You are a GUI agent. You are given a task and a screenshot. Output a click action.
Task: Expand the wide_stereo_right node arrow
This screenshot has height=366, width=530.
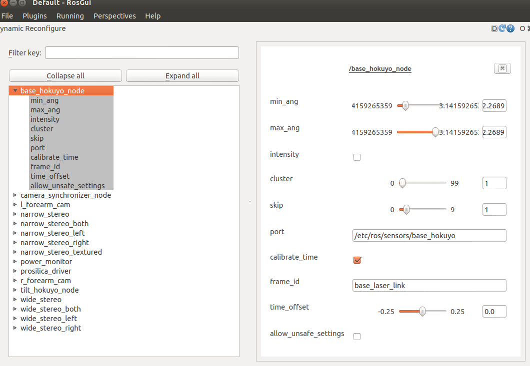tap(15, 328)
